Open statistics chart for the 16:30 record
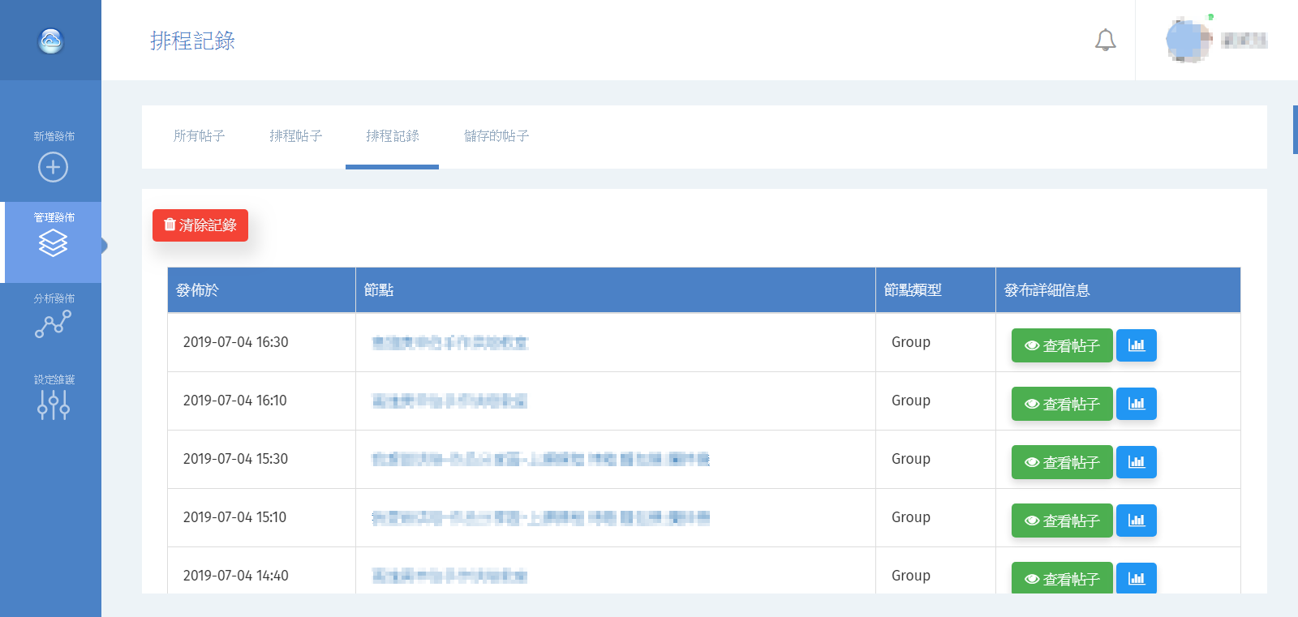The height and width of the screenshot is (617, 1298). 1136,345
